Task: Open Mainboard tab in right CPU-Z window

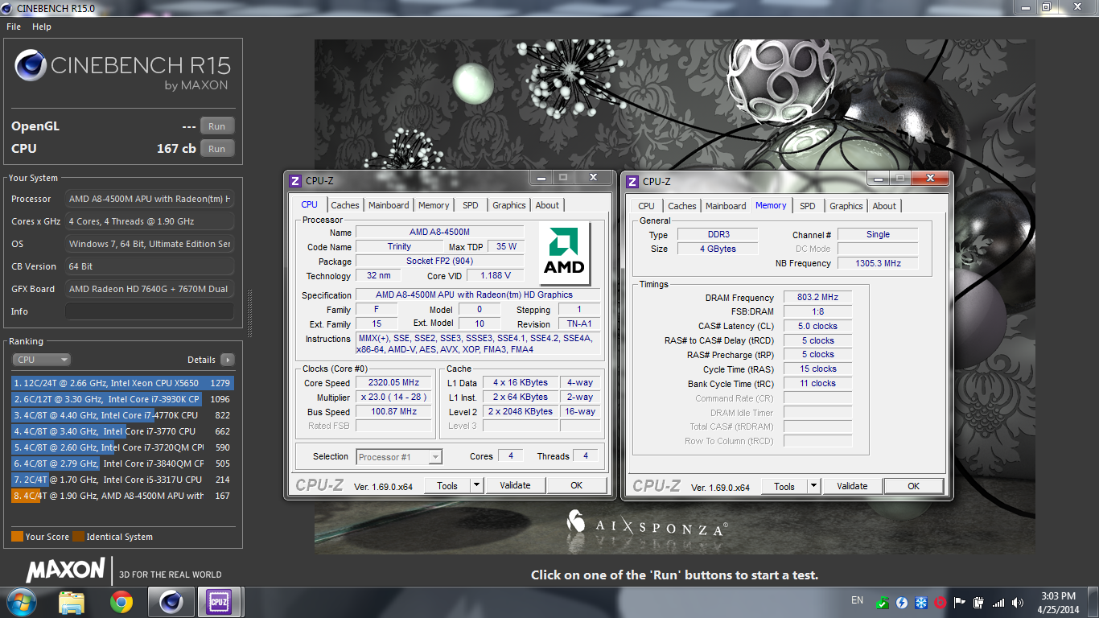Action: click(x=726, y=206)
